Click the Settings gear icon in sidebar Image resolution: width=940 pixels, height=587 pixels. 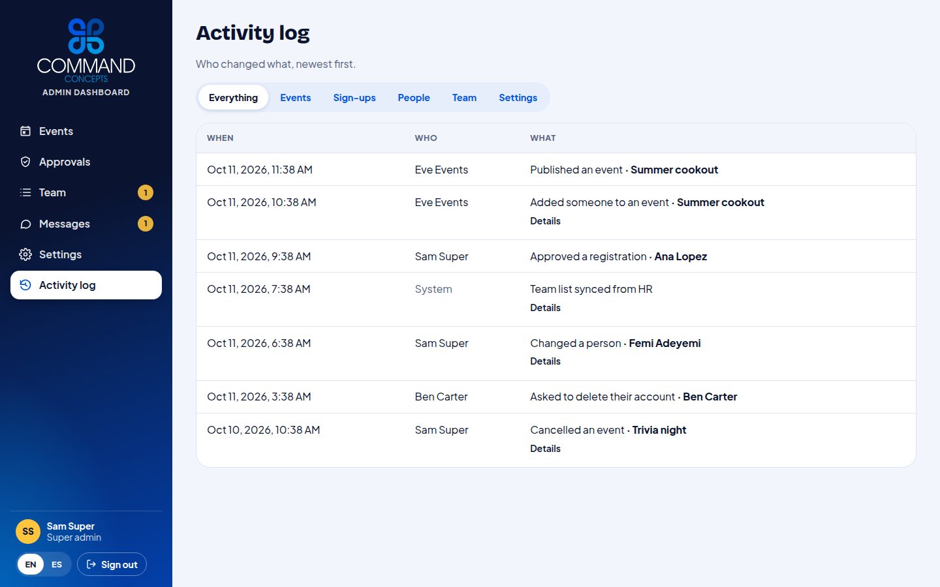(25, 254)
